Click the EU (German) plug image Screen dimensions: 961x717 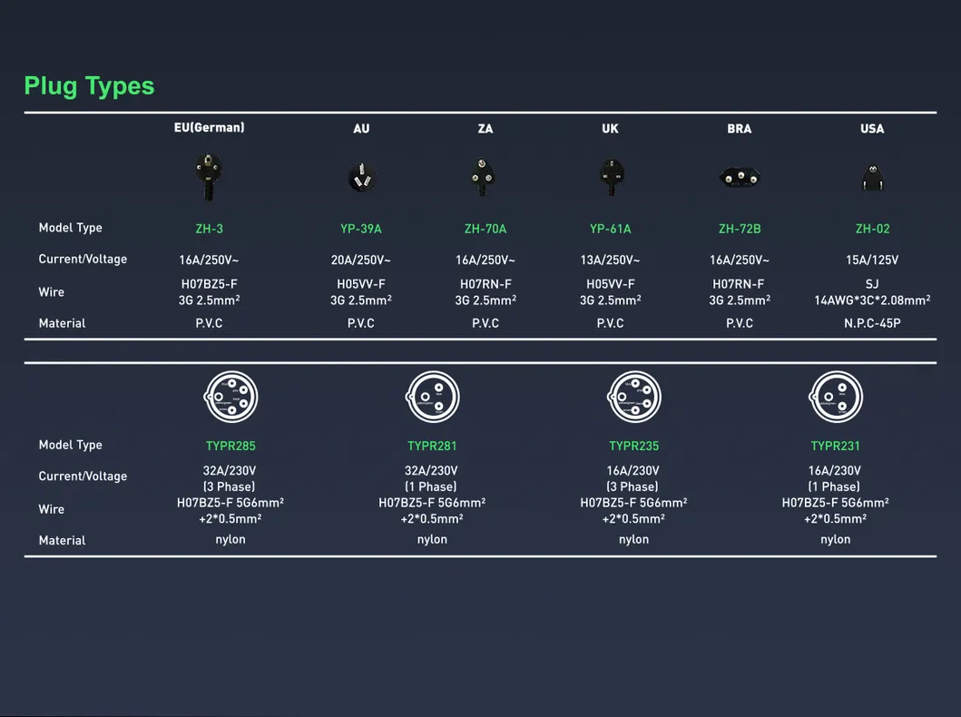tap(209, 175)
